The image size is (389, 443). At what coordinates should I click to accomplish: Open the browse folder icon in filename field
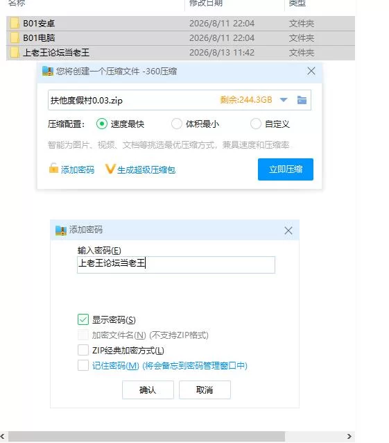click(302, 100)
